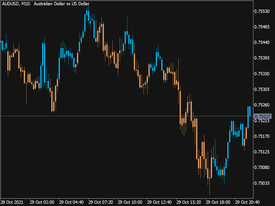Click the 0.75170 price scale label
This screenshot has width=275, height=206.
(262, 136)
